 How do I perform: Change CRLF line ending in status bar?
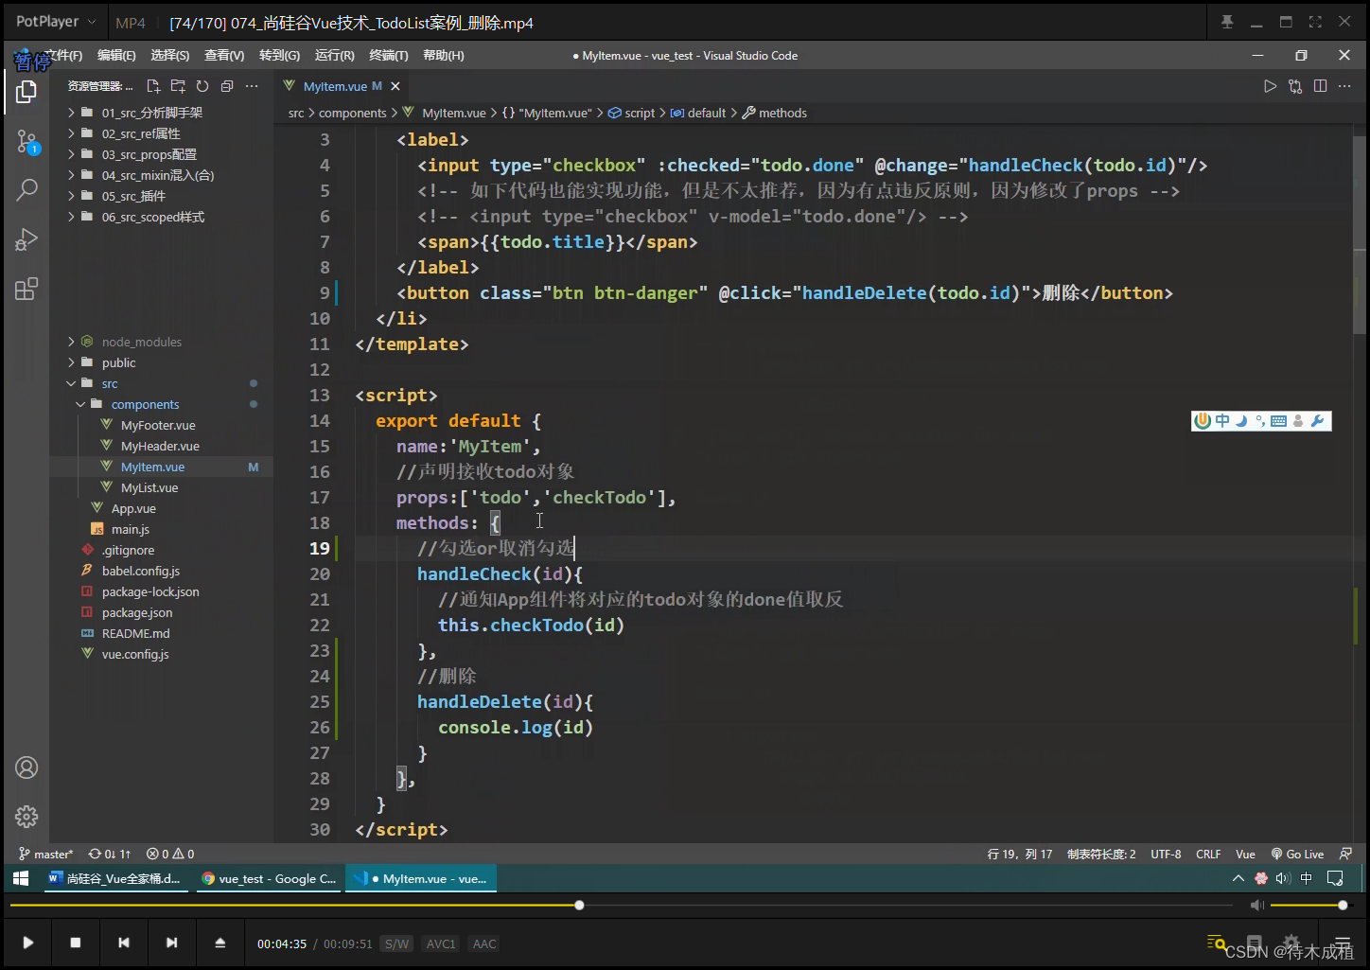(1208, 854)
